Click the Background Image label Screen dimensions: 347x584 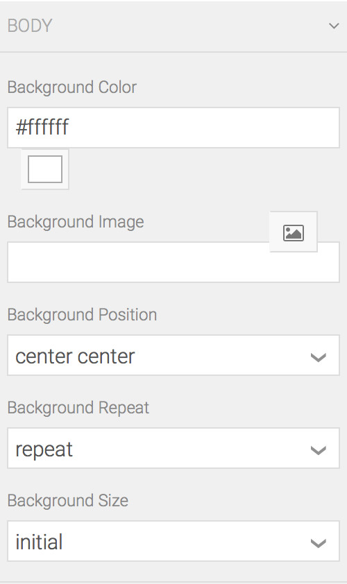76,222
